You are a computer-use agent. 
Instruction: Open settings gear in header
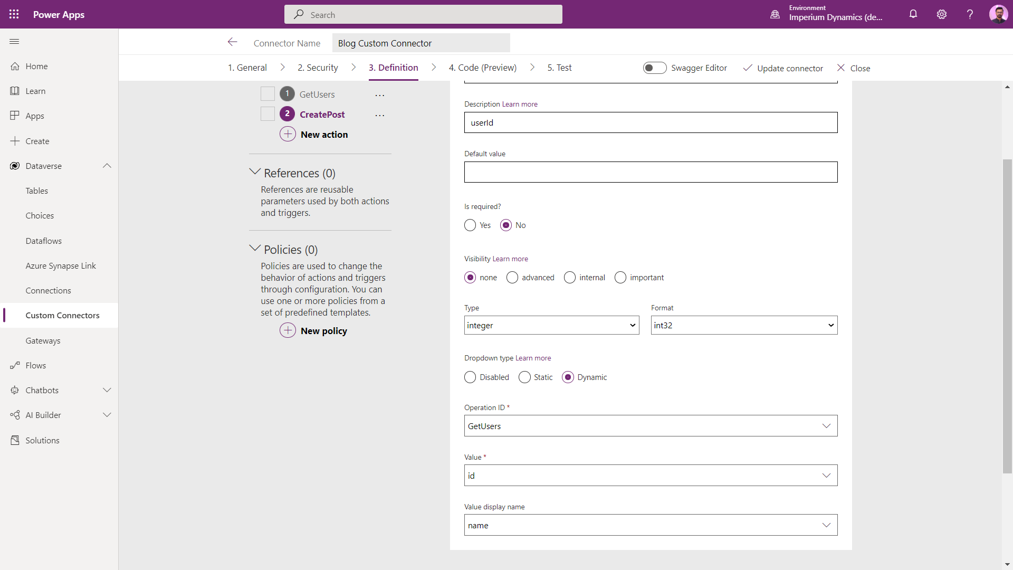[942, 14]
